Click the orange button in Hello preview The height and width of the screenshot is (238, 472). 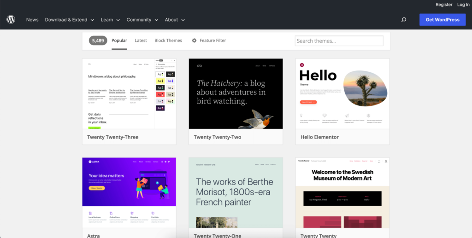point(308,102)
